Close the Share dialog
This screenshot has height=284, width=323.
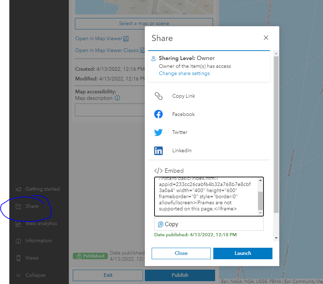pyautogui.click(x=181, y=253)
